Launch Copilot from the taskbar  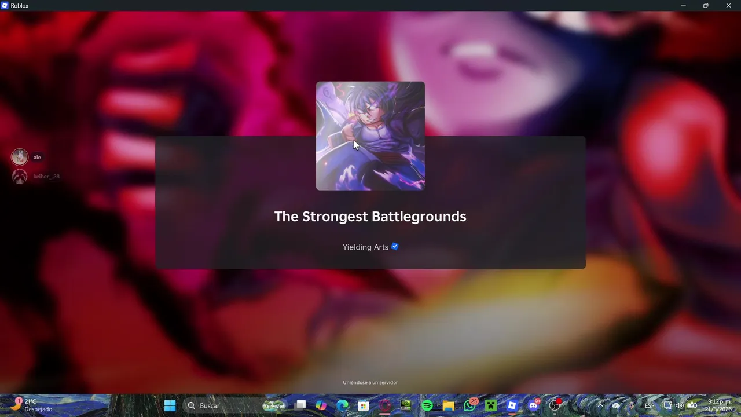coord(321,405)
